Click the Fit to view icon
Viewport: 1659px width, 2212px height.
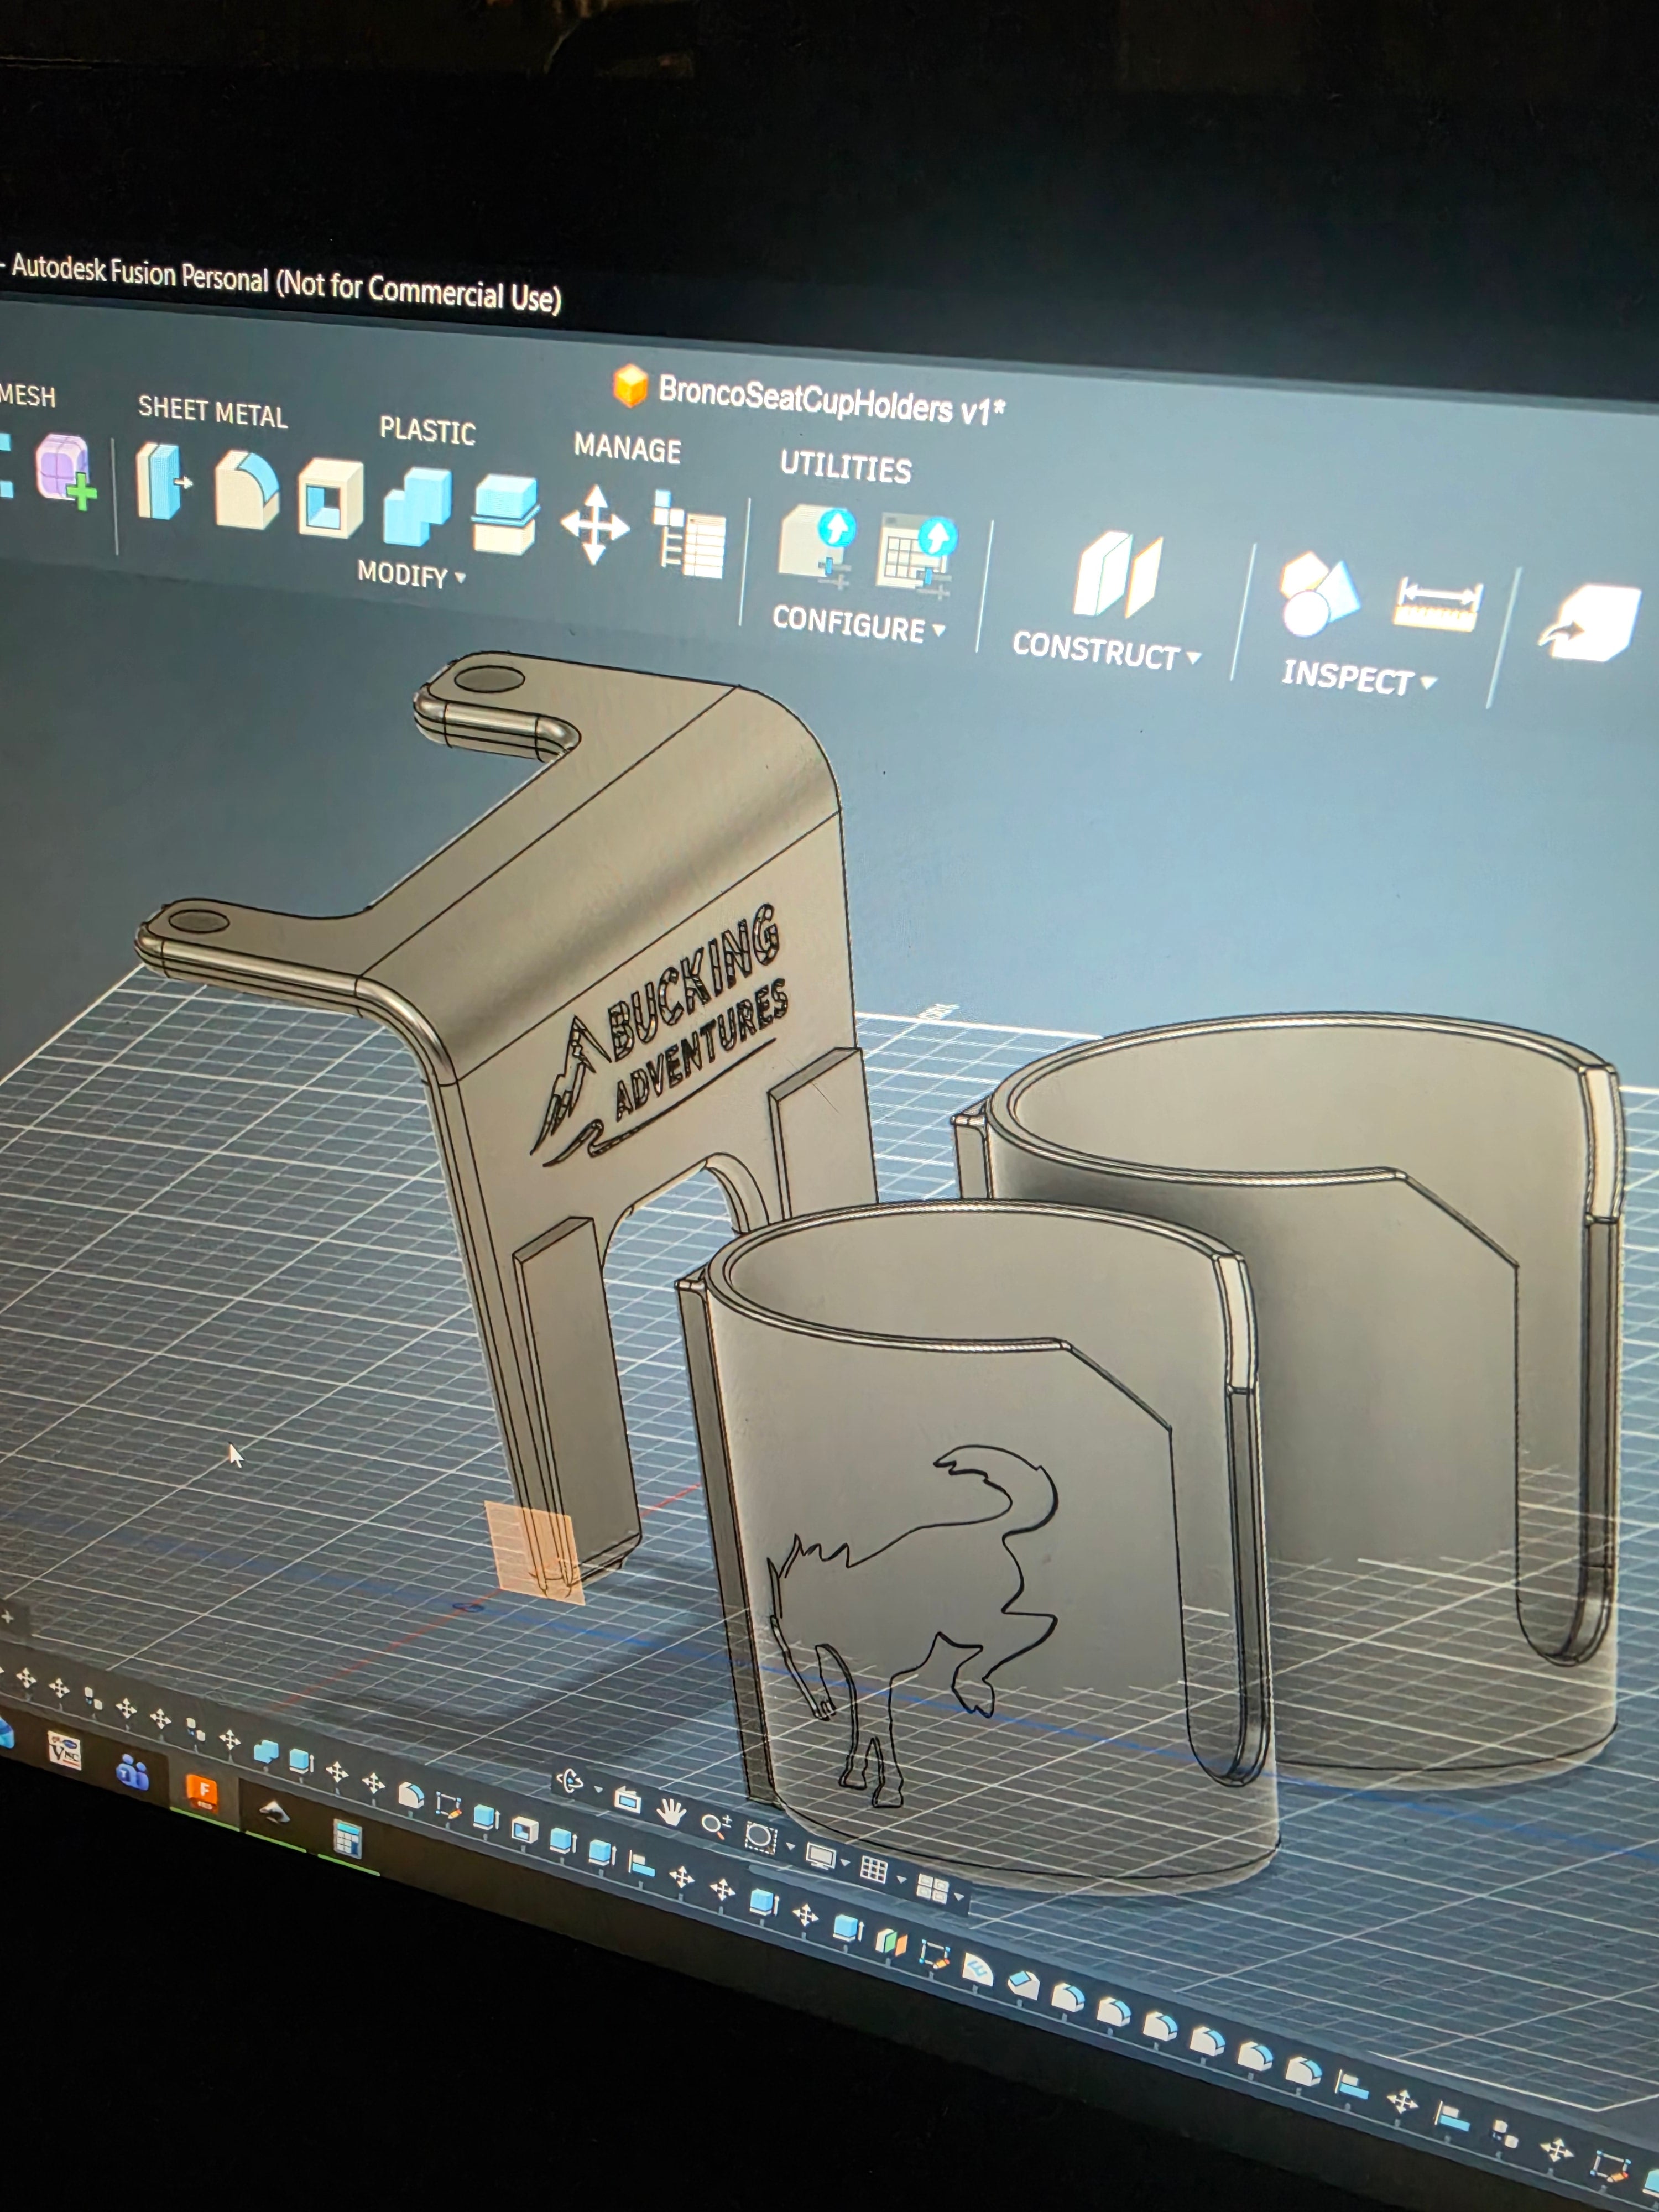point(760,1838)
